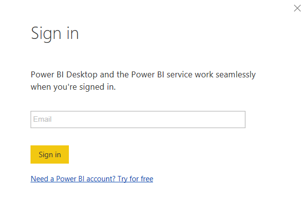Dismiss the dialog using the X icon
Image resolution: width=307 pixels, height=205 pixels.
pos(297,8)
